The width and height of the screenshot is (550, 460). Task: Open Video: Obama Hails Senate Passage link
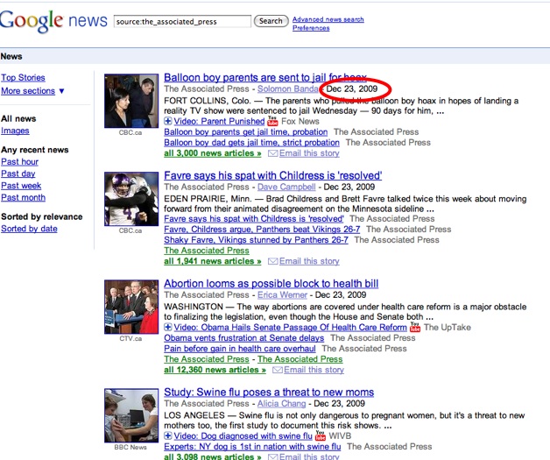coord(290,328)
